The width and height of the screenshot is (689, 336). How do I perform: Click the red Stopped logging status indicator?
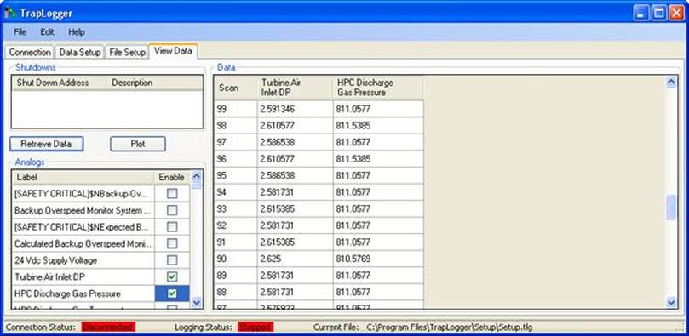point(256,327)
